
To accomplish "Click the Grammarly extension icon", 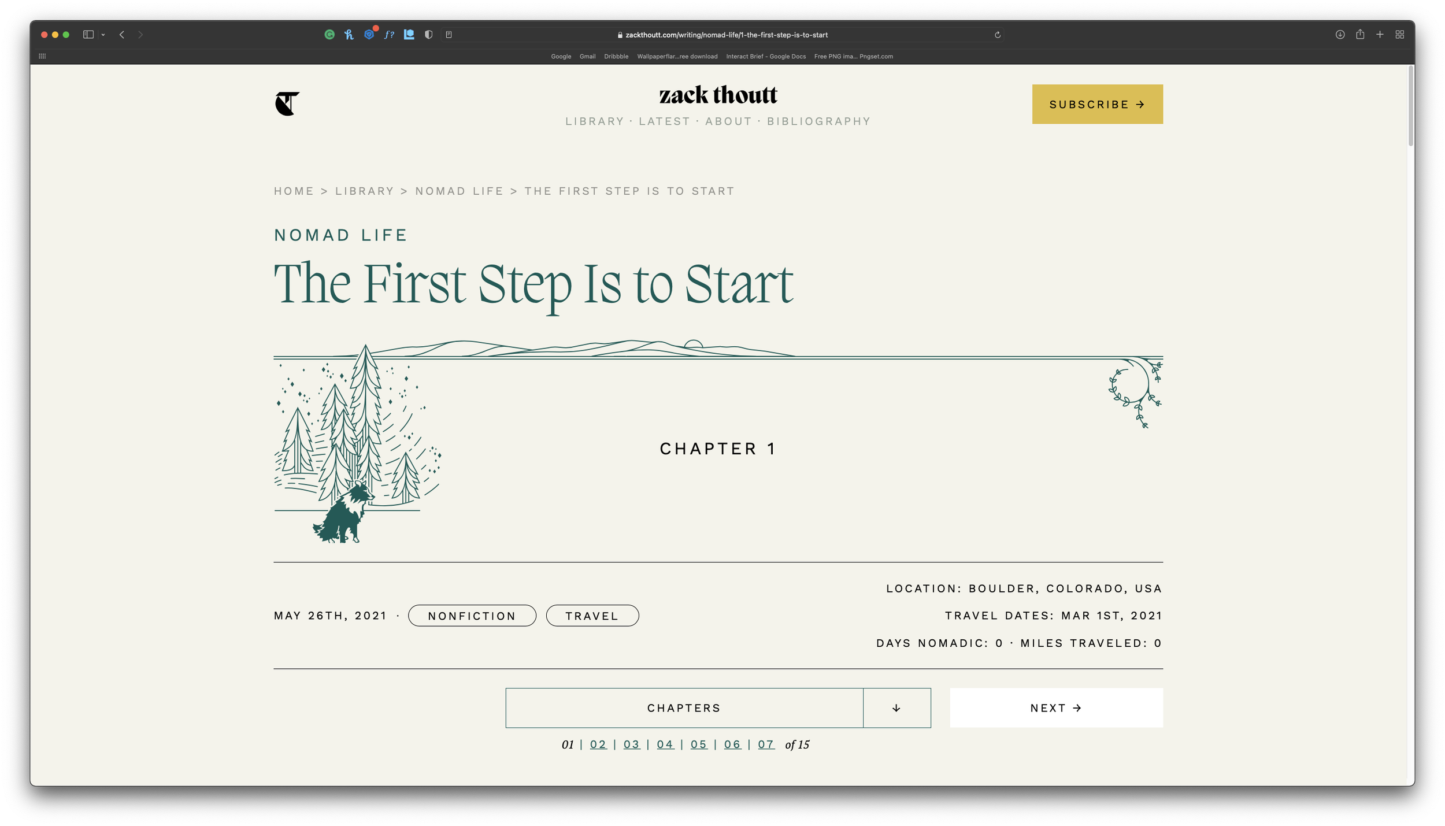I will pyautogui.click(x=329, y=35).
